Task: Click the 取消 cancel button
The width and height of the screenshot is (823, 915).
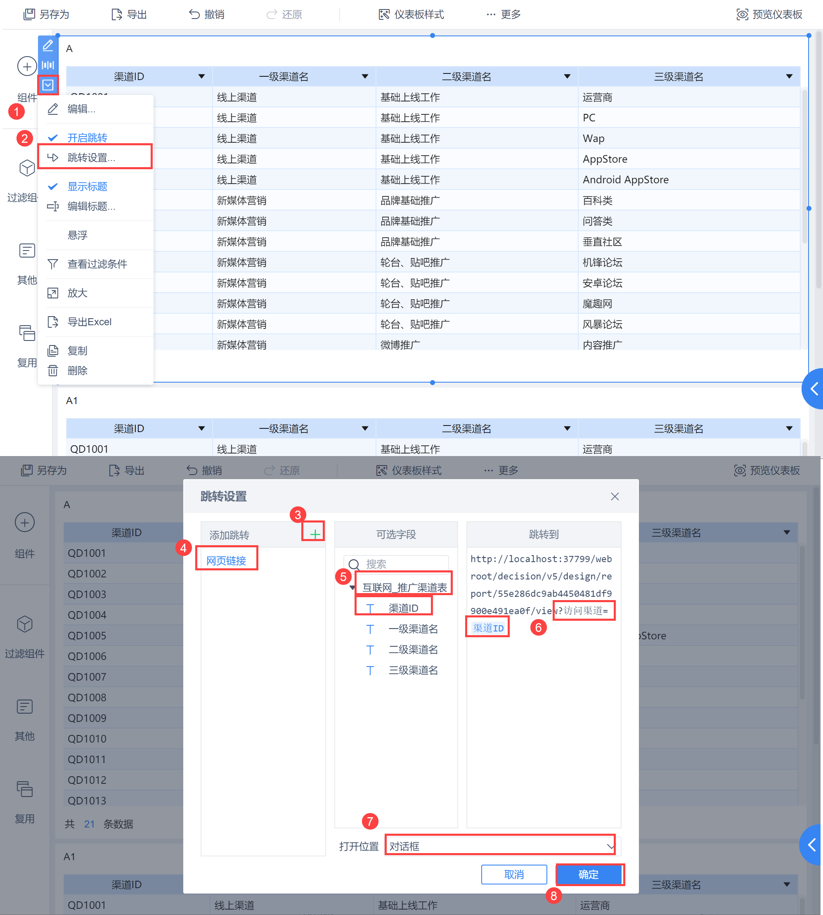Action: [x=514, y=874]
